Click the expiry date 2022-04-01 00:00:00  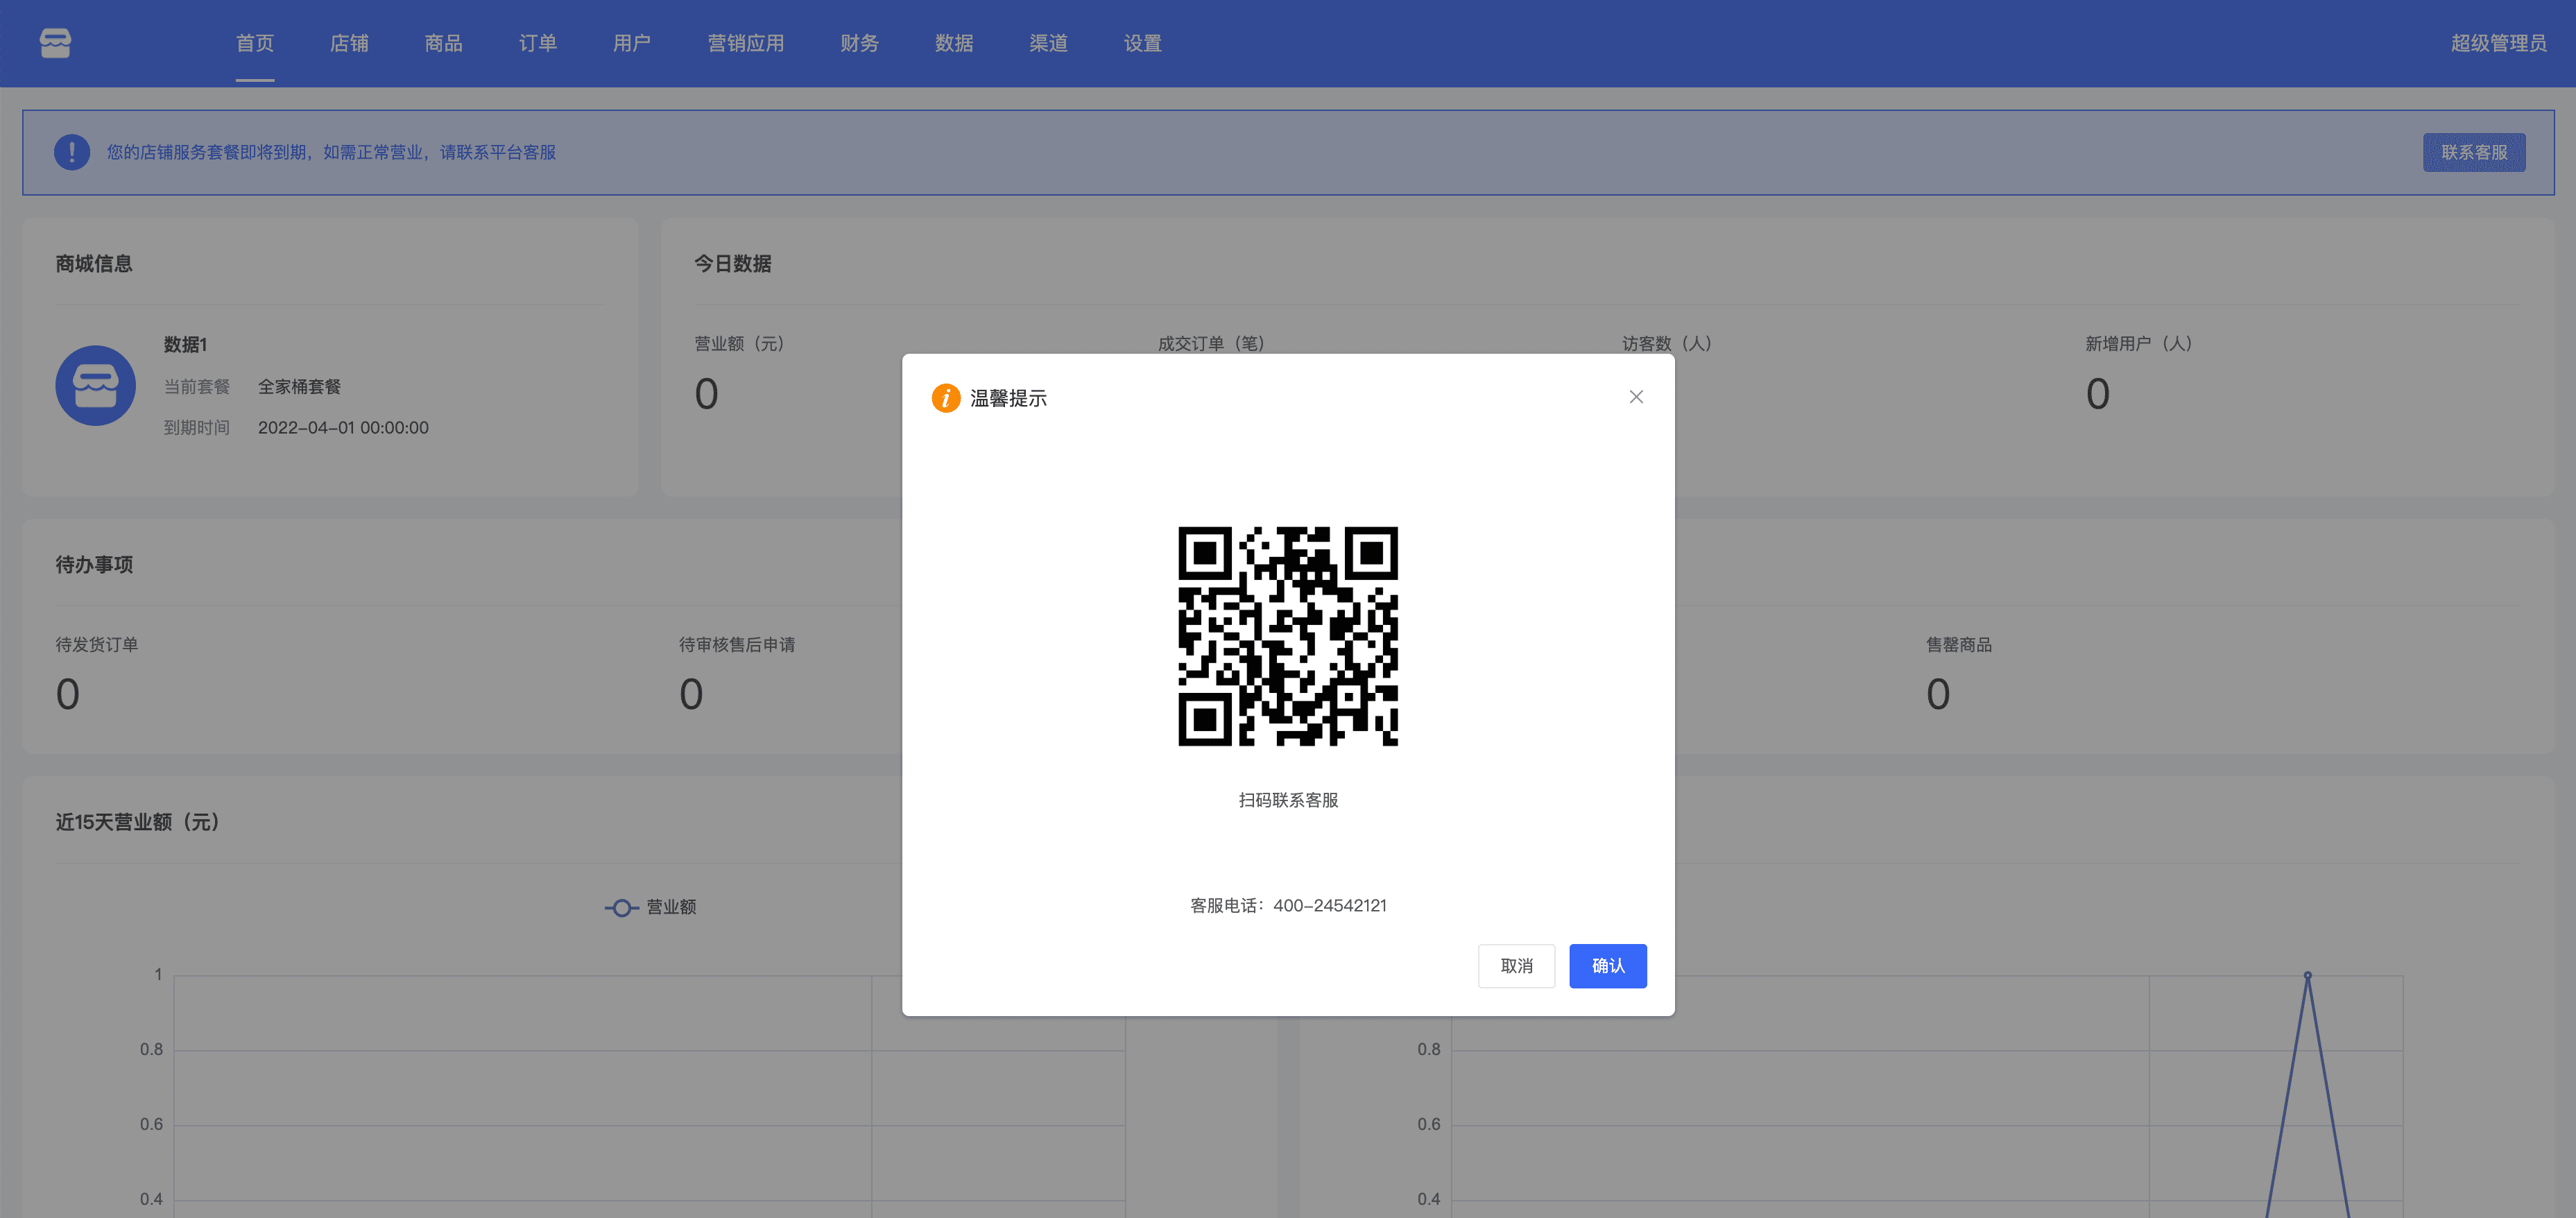[x=343, y=428]
